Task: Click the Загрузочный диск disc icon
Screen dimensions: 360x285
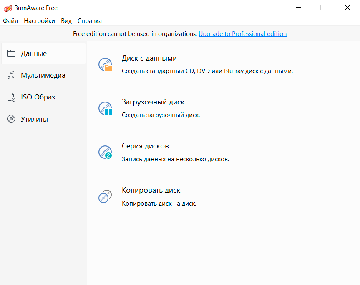Action: tap(105, 108)
